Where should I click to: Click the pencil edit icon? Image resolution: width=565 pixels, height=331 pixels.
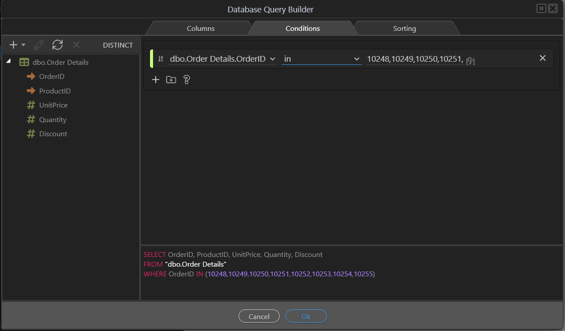point(39,45)
